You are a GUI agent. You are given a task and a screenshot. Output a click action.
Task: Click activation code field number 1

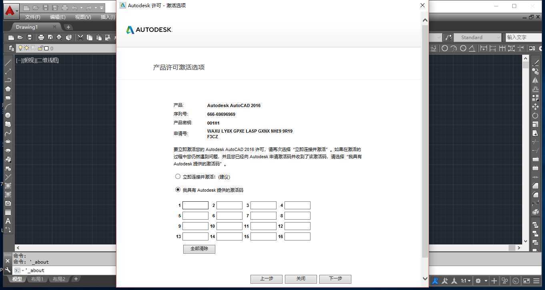click(x=195, y=205)
